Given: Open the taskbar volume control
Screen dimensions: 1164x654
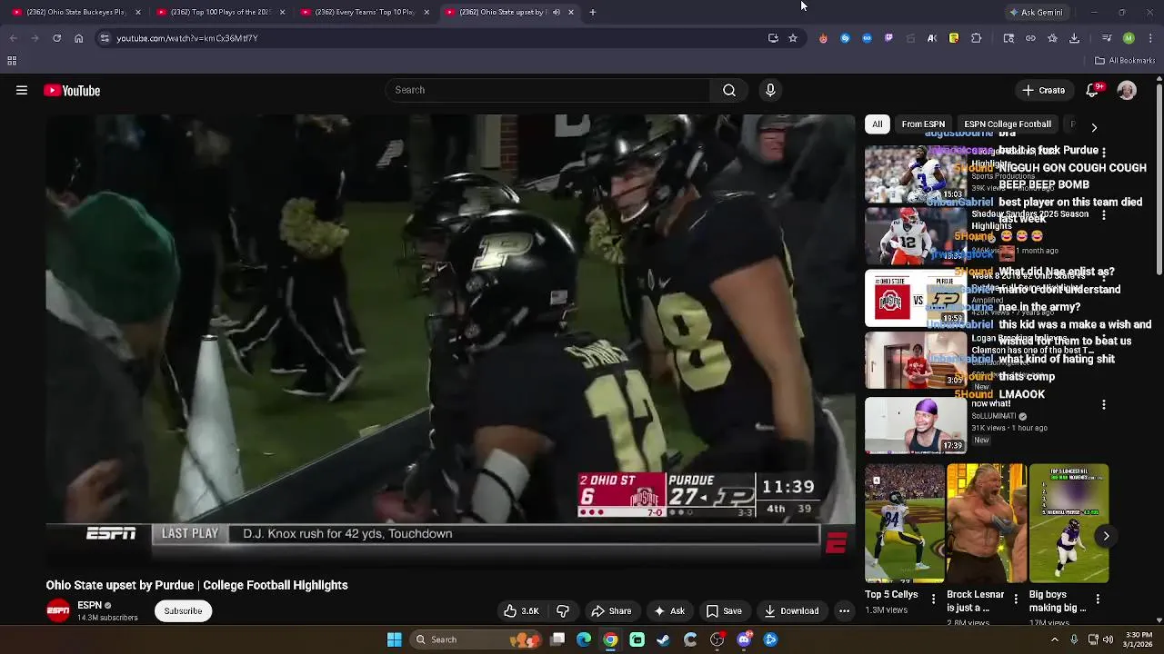Looking at the screenshot, I should point(1109,639).
